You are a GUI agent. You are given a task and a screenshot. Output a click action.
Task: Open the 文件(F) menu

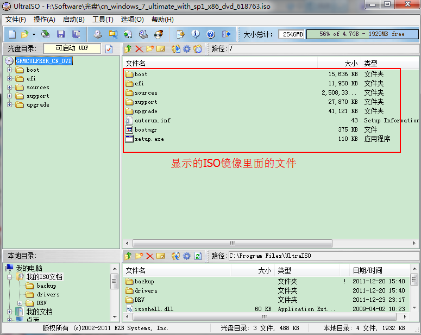click(16, 20)
